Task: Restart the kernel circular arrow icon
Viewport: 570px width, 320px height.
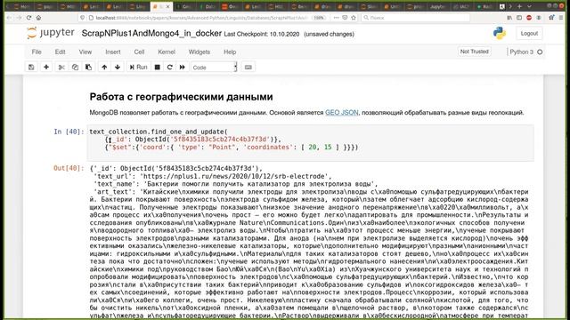Action: click(x=170, y=68)
